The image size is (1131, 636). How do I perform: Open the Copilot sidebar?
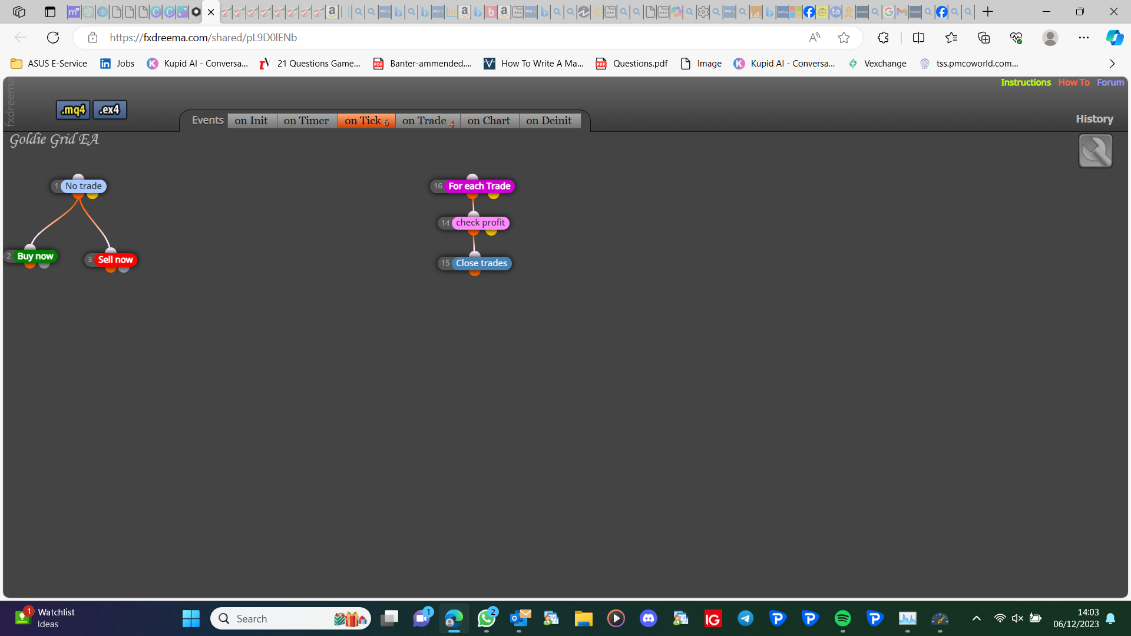pyautogui.click(x=1115, y=38)
